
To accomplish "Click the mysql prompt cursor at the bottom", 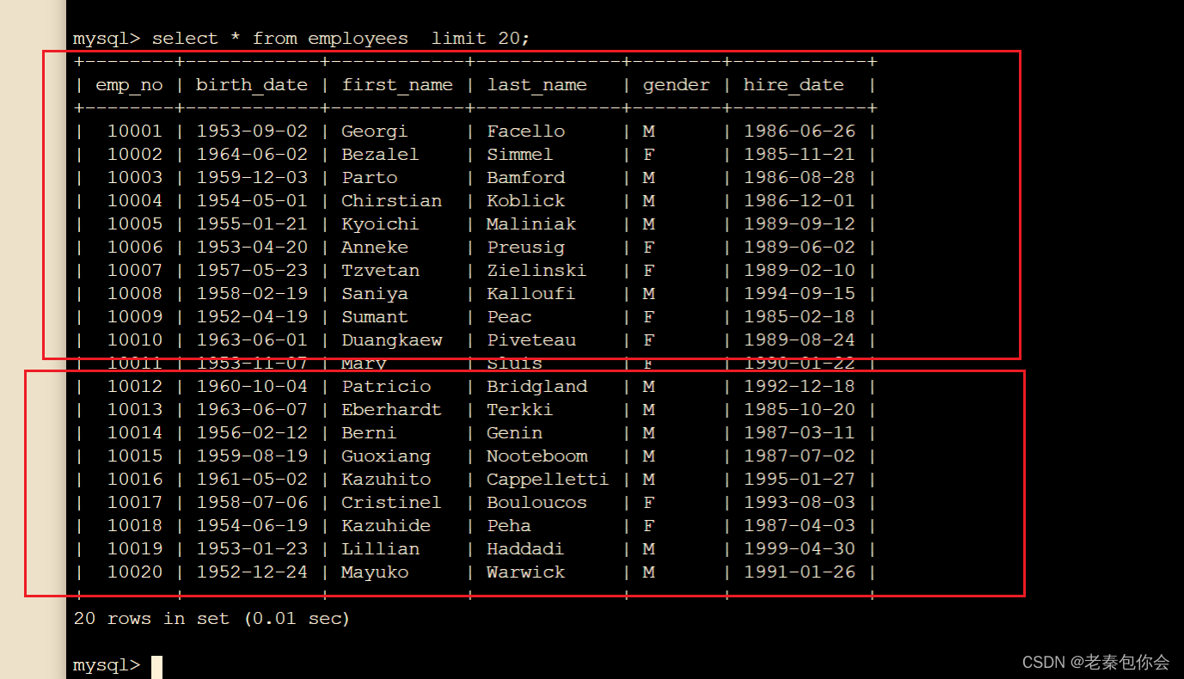I will (x=156, y=666).
